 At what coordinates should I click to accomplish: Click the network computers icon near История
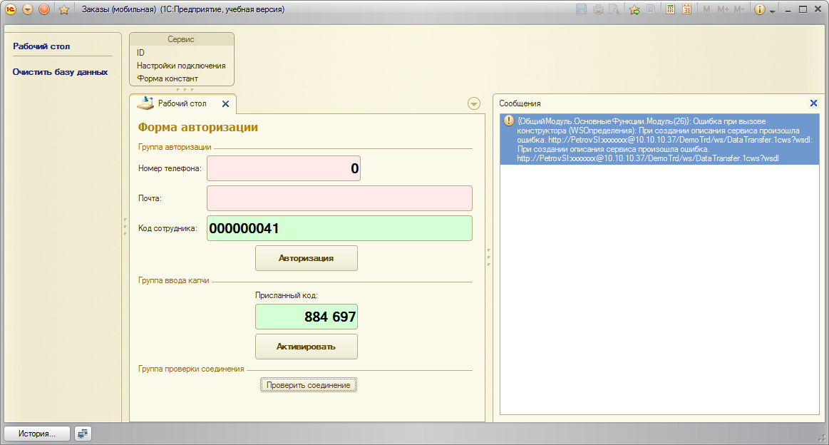pos(83,433)
